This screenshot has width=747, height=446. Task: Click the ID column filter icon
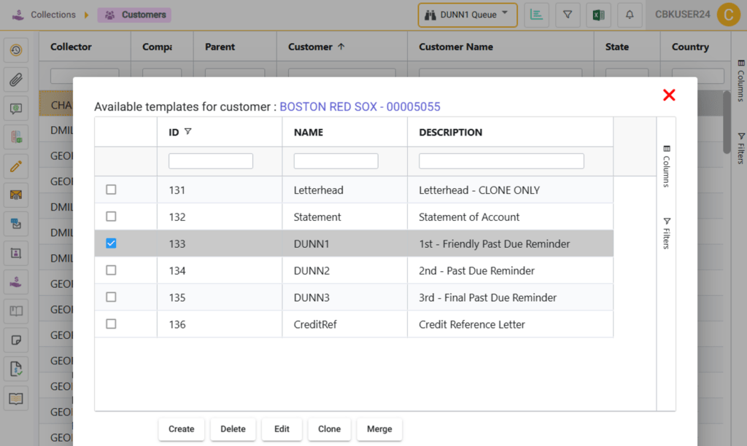188,131
